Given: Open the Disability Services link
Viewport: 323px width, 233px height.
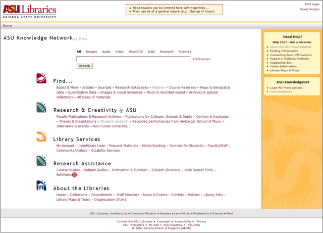Looking at the screenshot, I should click(x=105, y=151).
